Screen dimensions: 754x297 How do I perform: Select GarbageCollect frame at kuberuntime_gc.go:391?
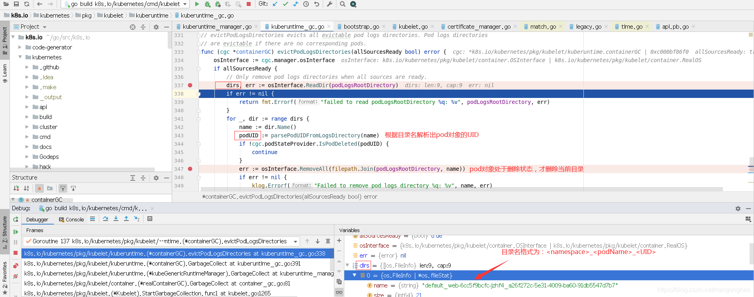pyautogui.click(x=178, y=264)
